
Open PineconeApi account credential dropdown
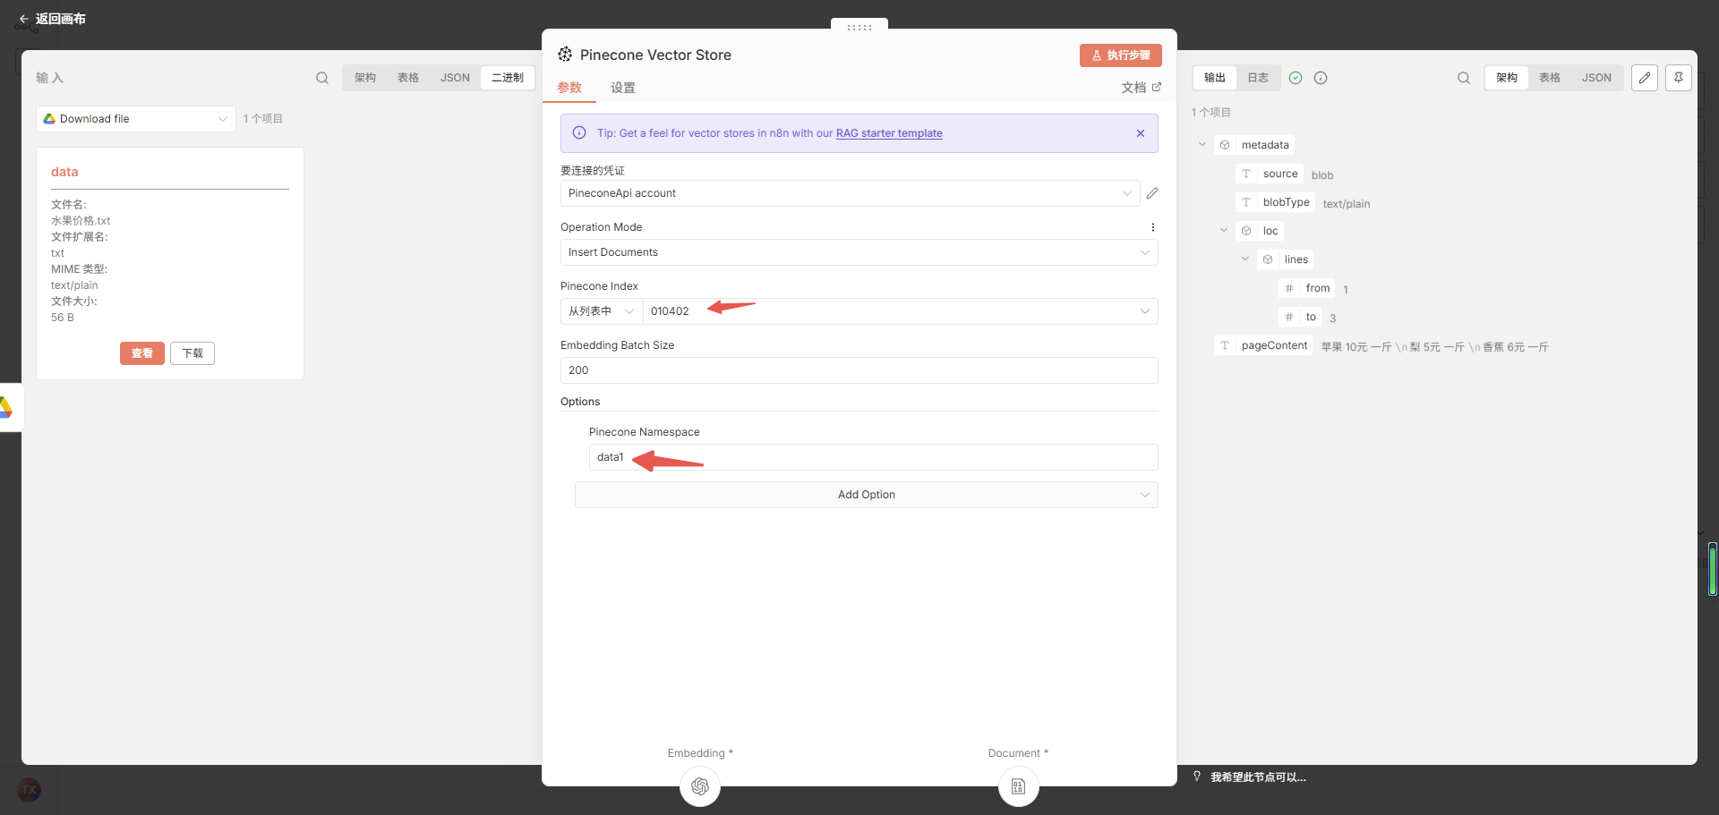click(x=850, y=193)
